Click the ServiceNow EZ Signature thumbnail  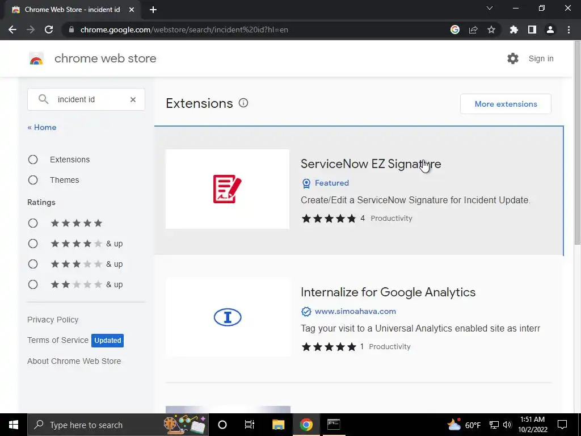pos(228,189)
